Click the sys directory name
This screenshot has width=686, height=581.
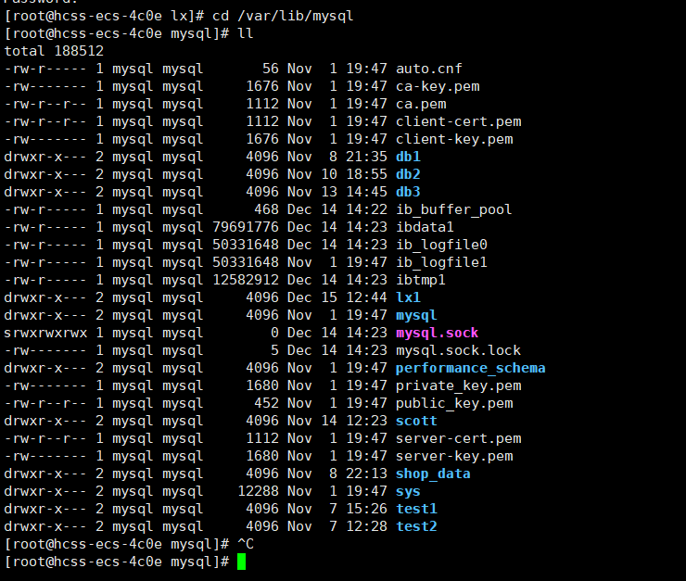408,491
